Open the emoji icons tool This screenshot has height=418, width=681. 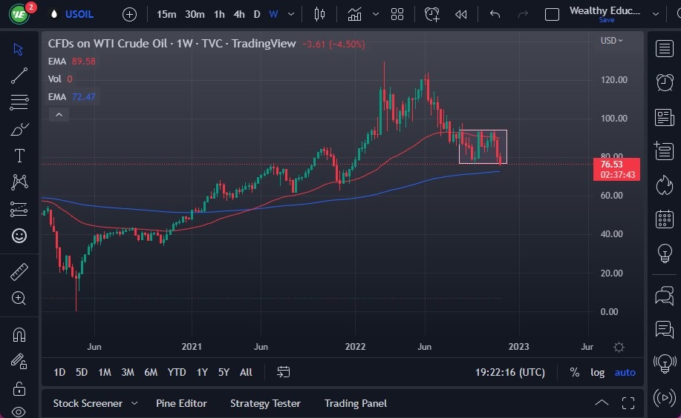point(19,236)
